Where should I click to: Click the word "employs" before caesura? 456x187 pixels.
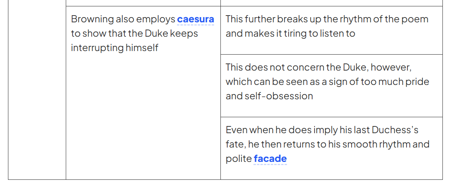click(x=156, y=19)
